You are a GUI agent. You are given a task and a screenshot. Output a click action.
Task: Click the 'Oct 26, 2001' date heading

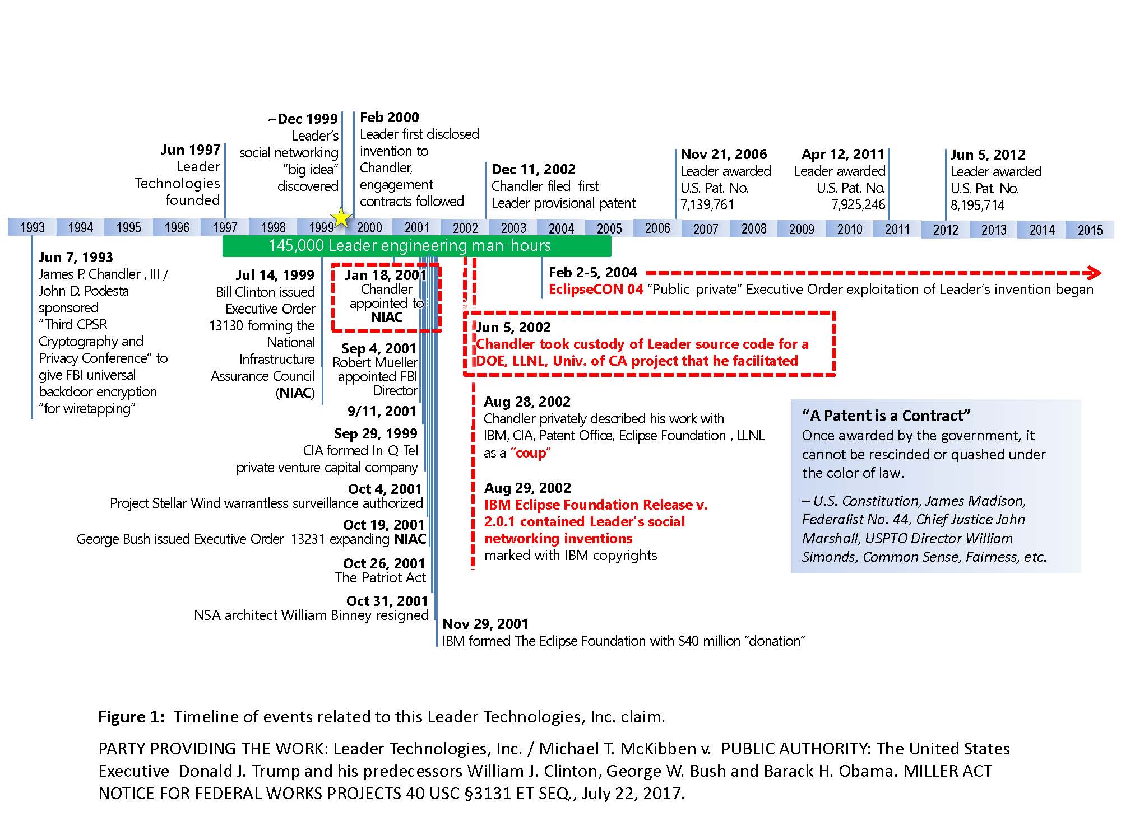pyautogui.click(x=384, y=564)
